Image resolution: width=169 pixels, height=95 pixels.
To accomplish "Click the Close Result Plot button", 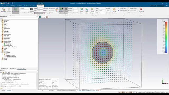I will 141,11.
